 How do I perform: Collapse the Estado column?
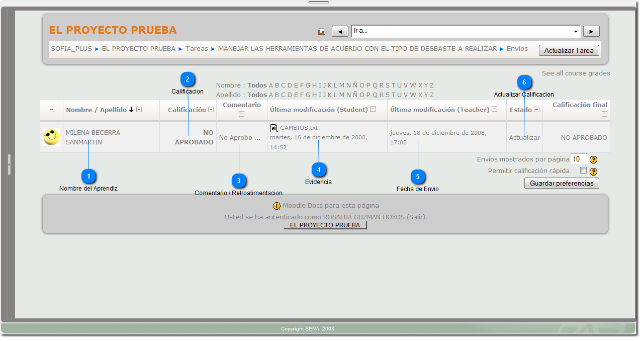coord(536,110)
